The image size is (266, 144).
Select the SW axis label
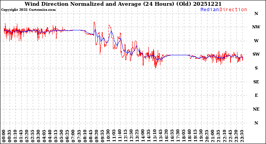pyautogui.click(x=256, y=54)
